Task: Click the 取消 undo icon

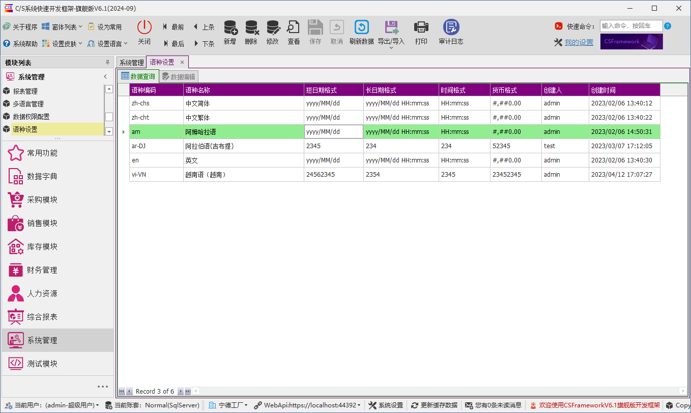Action: tap(337, 27)
